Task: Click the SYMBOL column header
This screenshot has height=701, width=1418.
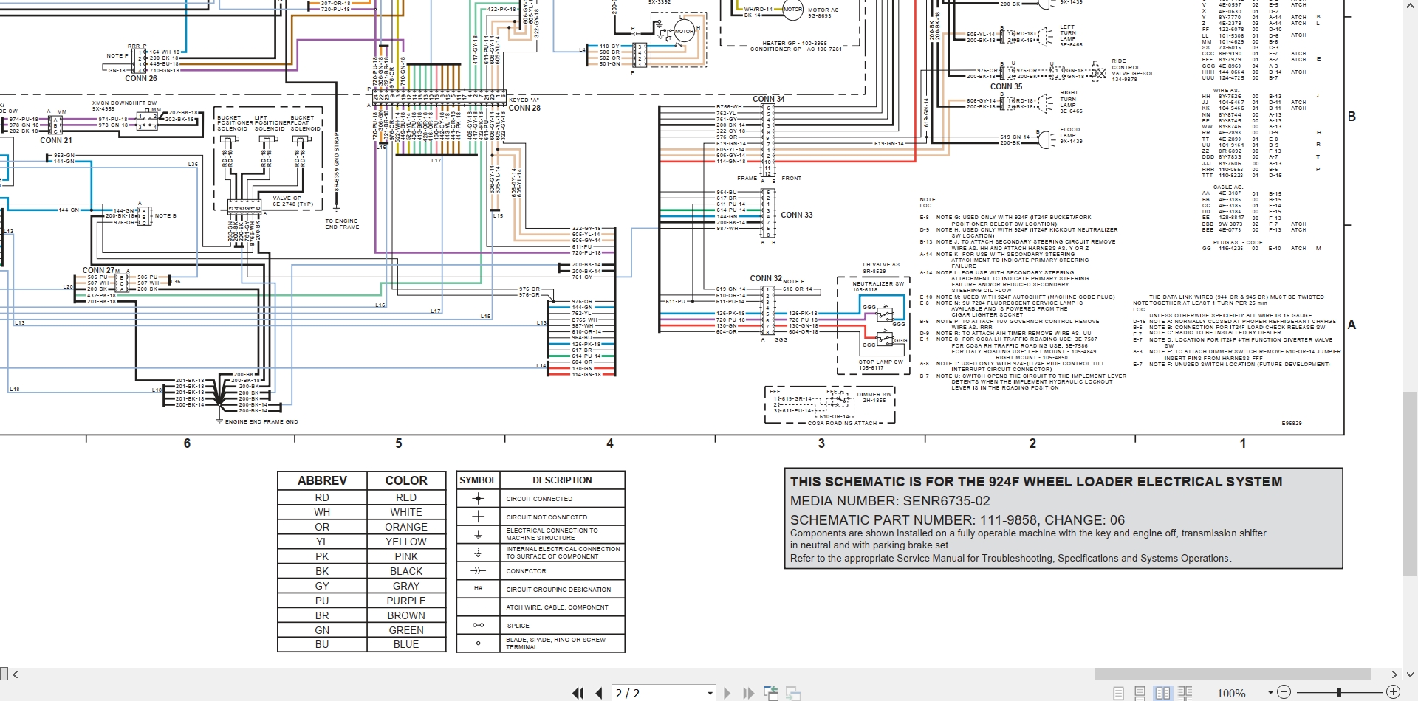Action: pos(478,480)
